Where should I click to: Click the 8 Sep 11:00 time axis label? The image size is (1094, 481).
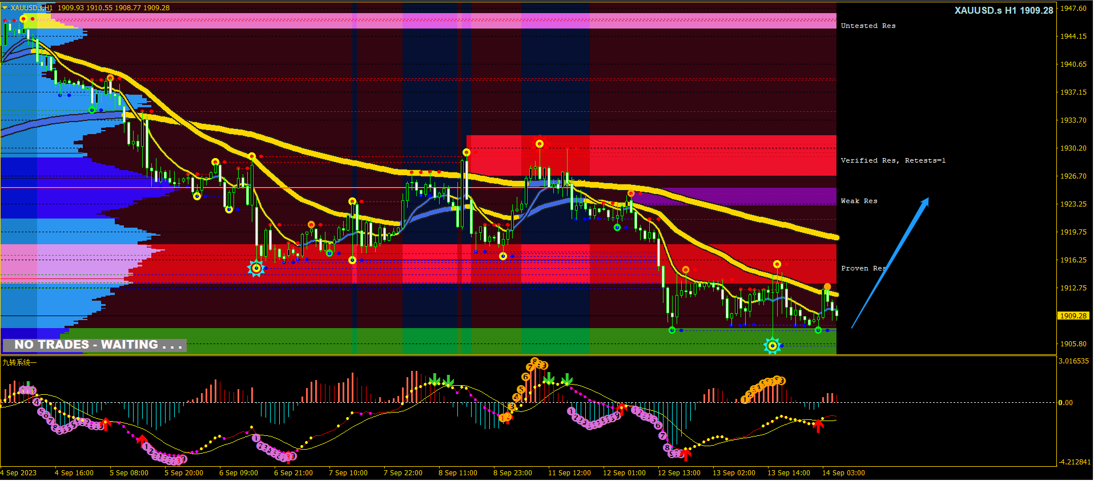458,473
